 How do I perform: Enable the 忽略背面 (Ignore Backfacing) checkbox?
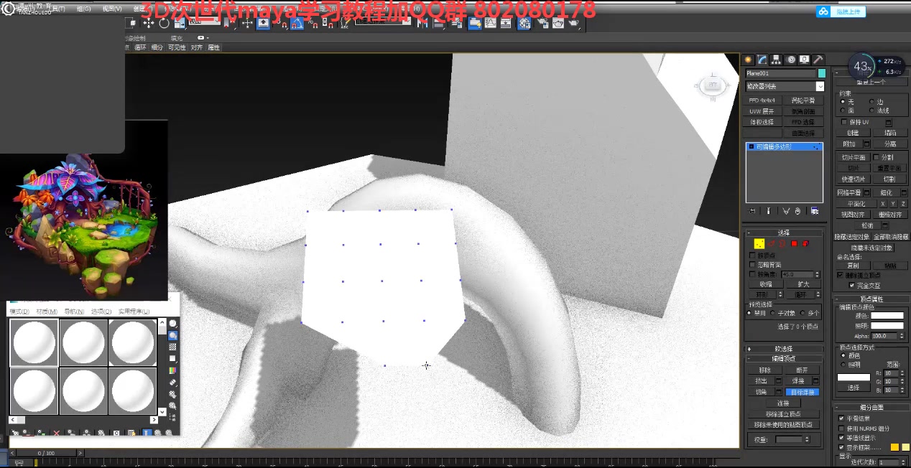(752, 264)
